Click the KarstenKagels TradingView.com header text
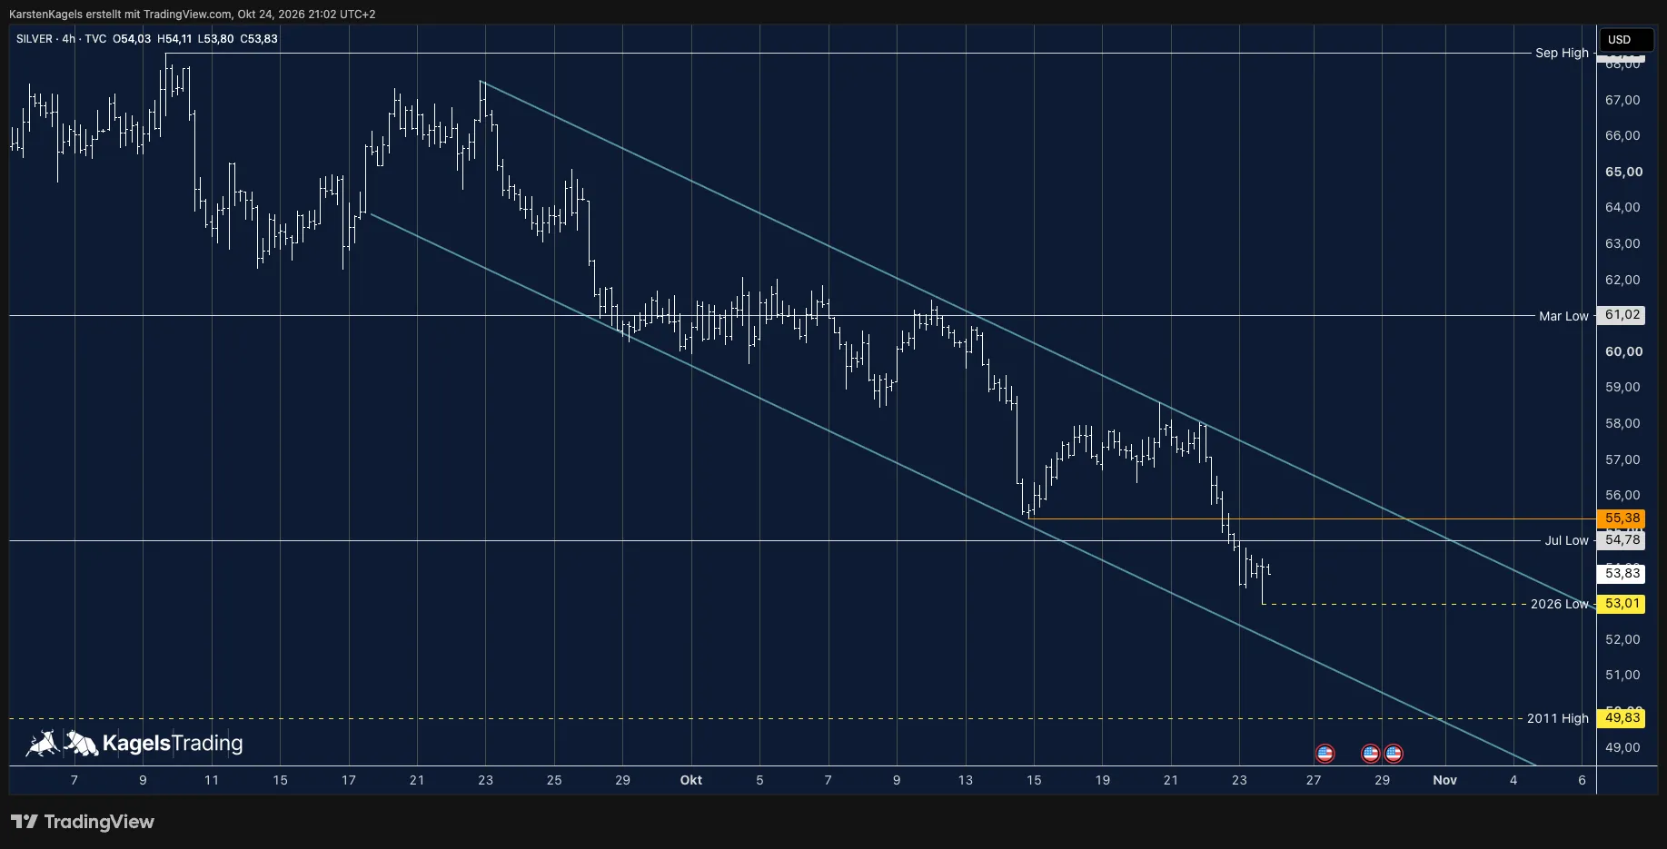Image resolution: width=1667 pixels, height=849 pixels. point(192,15)
